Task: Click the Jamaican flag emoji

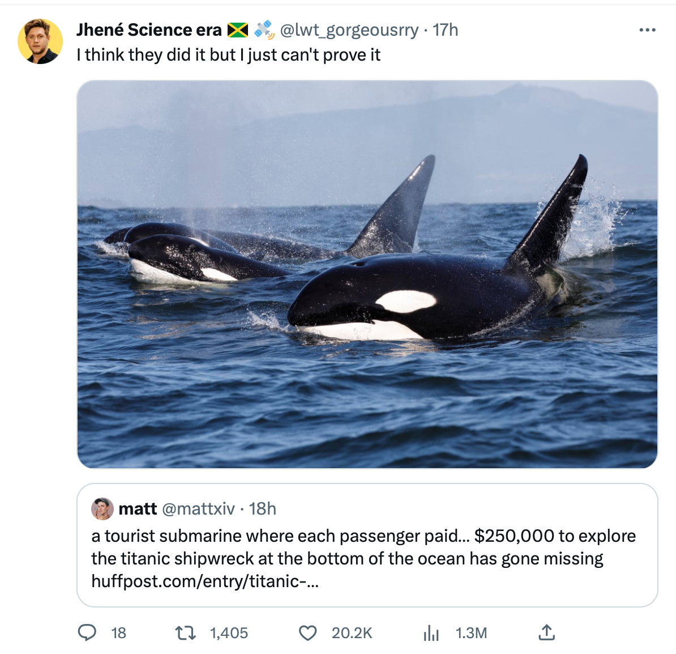Action: [238, 30]
